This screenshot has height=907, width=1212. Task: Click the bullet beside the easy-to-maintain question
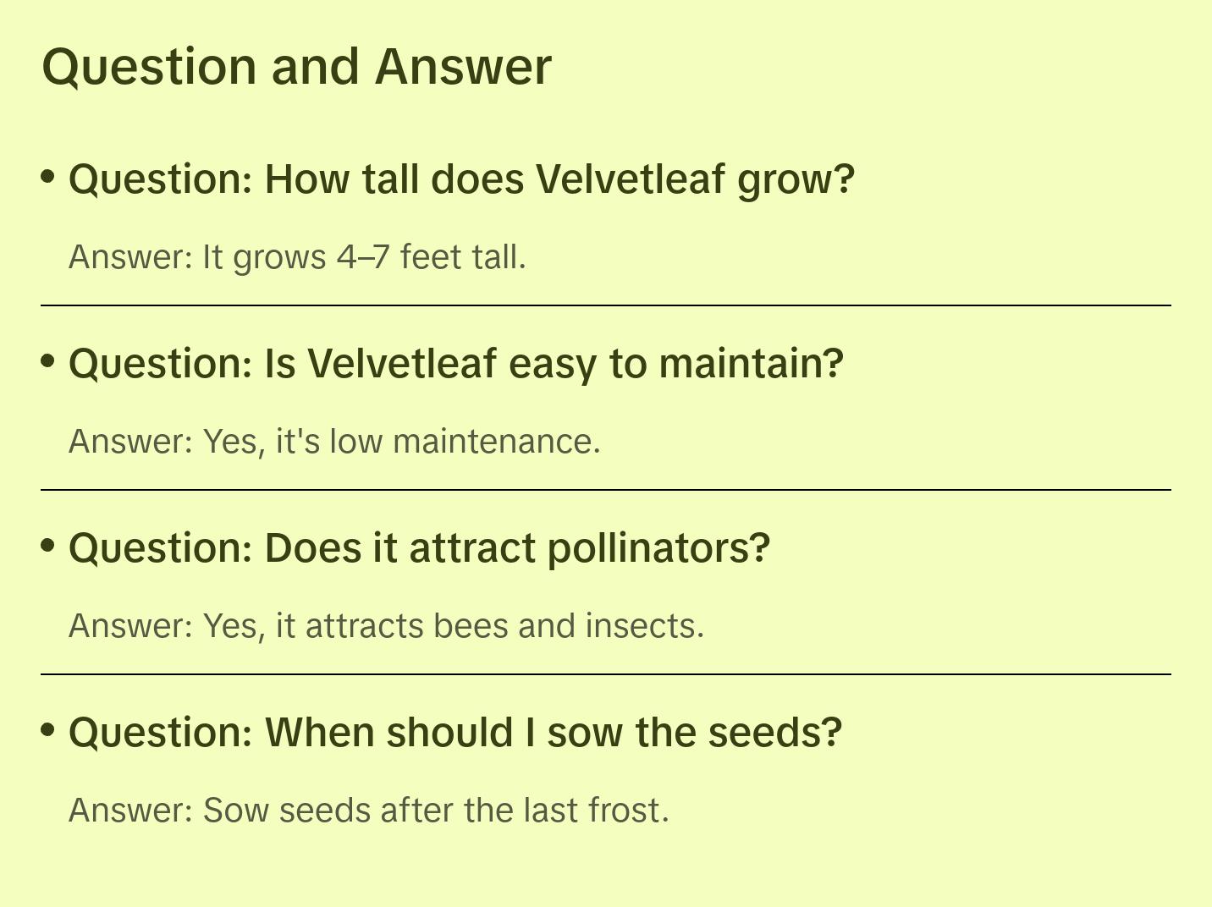(x=48, y=361)
